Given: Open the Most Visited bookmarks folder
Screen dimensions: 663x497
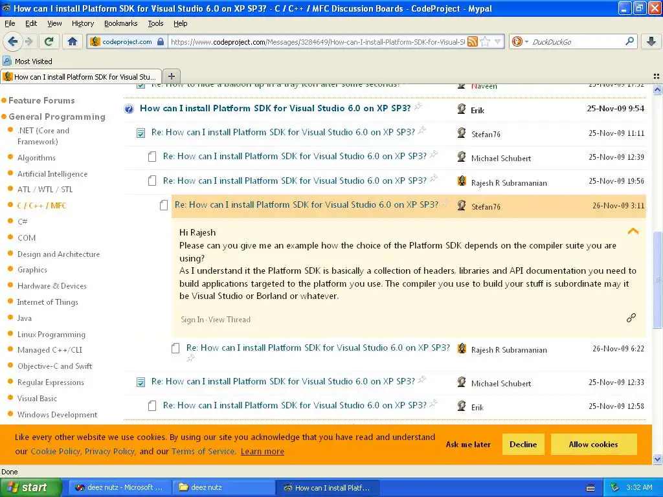Looking at the screenshot, I should pyautogui.click(x=27, y=61).
